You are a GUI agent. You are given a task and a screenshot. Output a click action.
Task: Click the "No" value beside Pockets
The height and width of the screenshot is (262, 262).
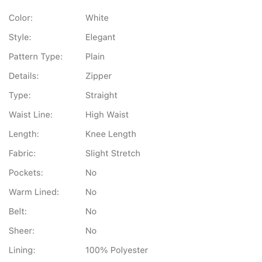click(x=91, y=173)
